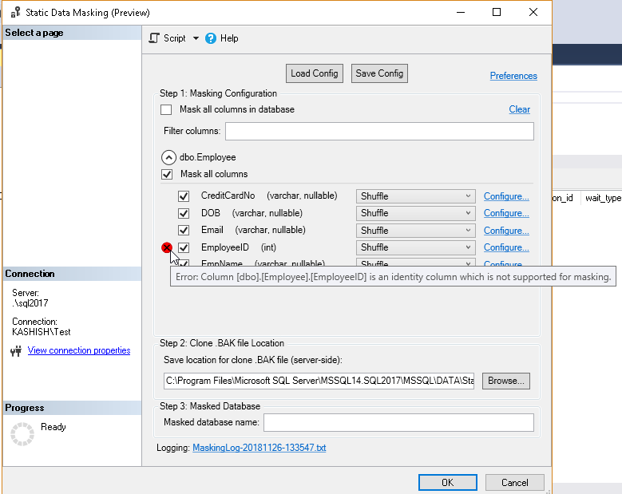Image resolution: width=622 pixels, height=494 pixels.
Task: Browse for the clone .BAK file location
Action: (505, 381)
